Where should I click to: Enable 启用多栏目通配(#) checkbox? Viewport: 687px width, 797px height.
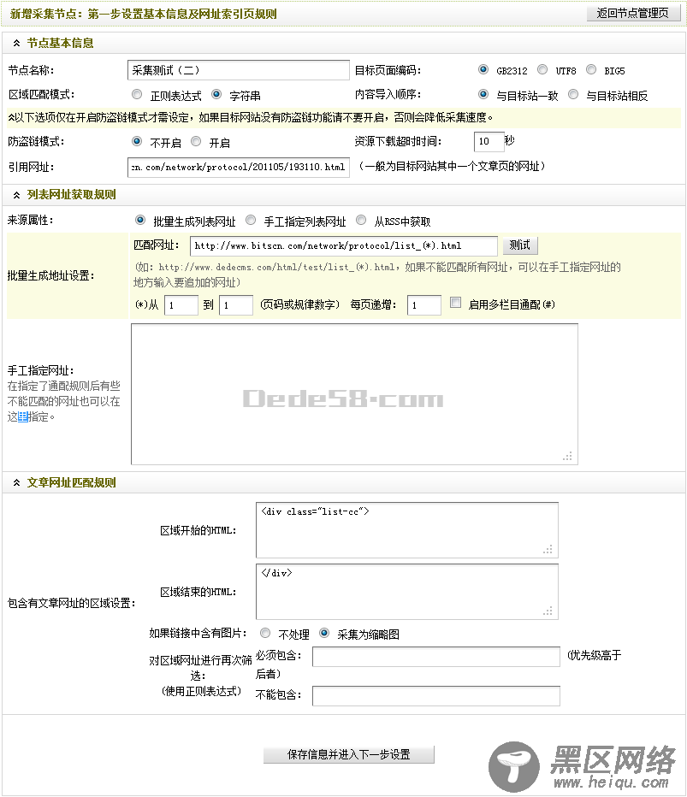tap(456, 303)
